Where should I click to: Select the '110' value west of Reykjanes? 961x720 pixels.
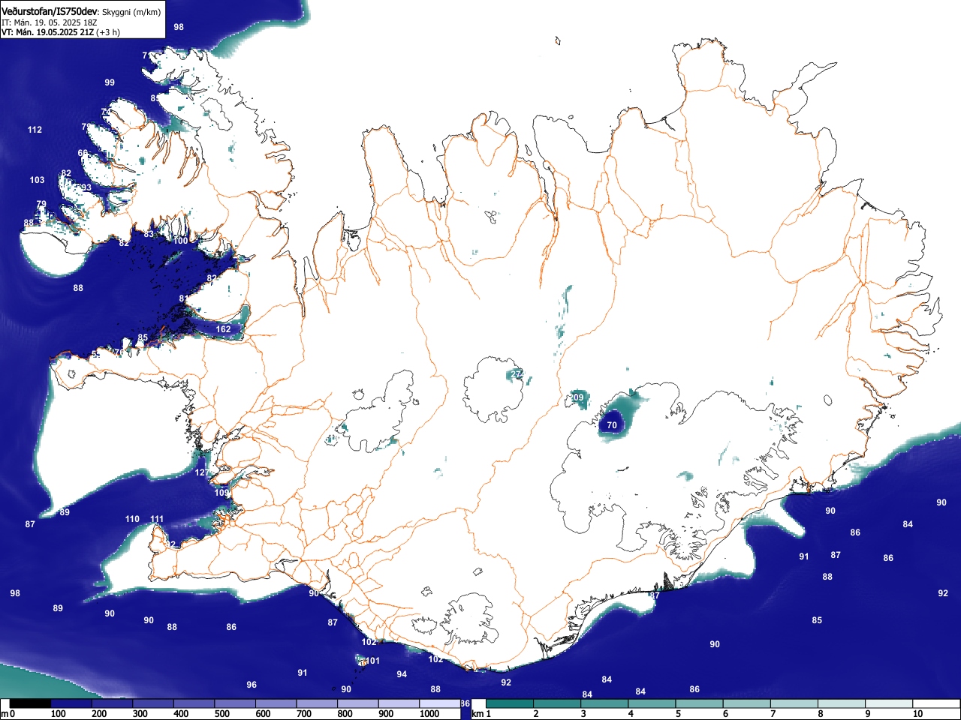132,519
